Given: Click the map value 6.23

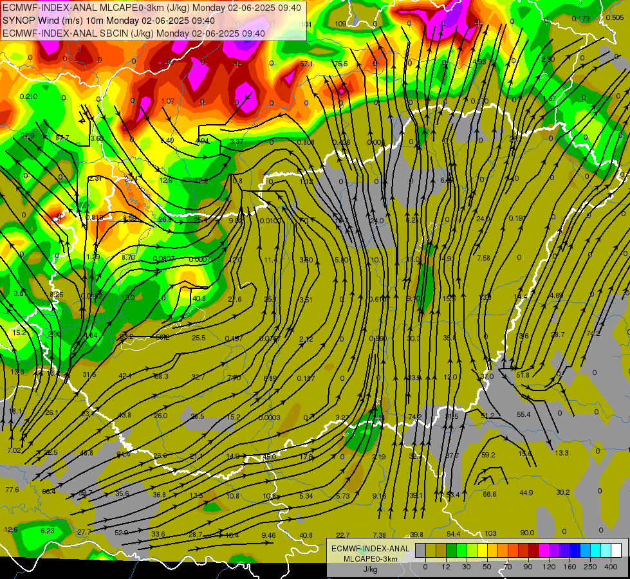Looking at the screenshot, I should click(48, 531).
